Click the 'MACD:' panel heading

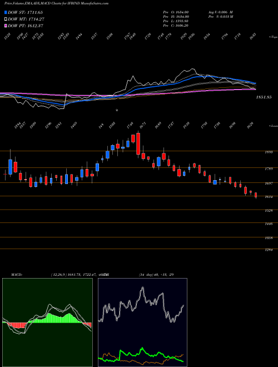tap(17, 275)
